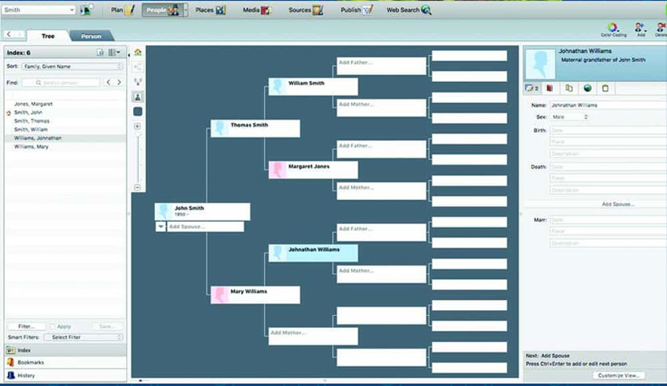Open Notes pages icon in person panel

[569, 88]
